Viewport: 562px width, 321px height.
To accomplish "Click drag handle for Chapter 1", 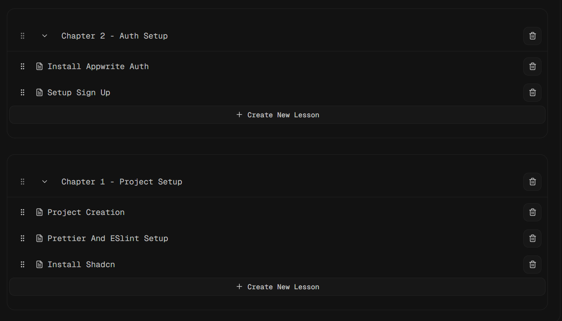I will point(23,182).
